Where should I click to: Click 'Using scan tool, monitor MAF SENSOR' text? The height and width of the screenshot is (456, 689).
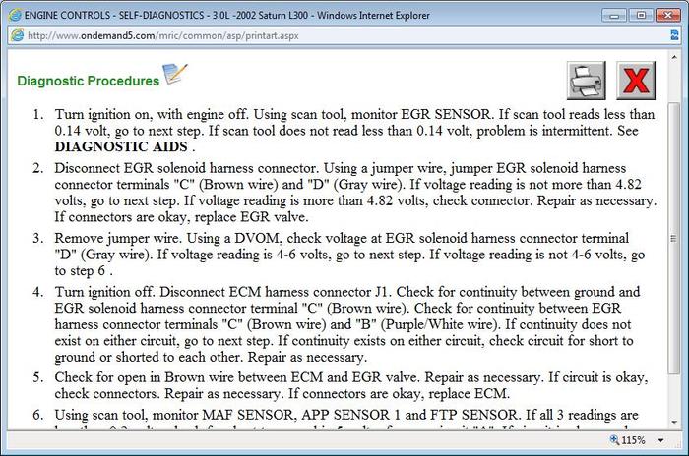click(x=176, y=415)
